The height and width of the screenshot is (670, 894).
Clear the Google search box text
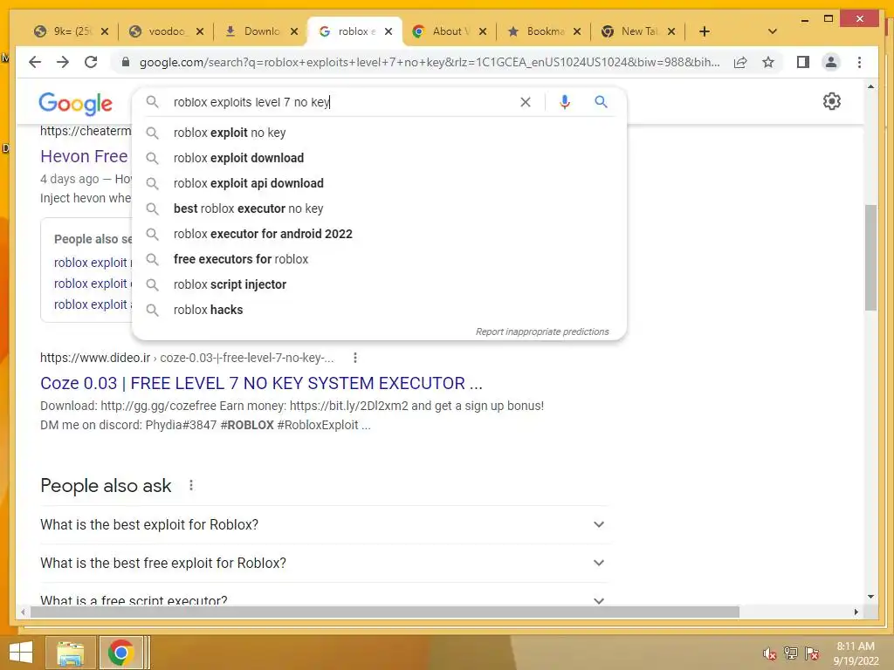click(525, 102)
